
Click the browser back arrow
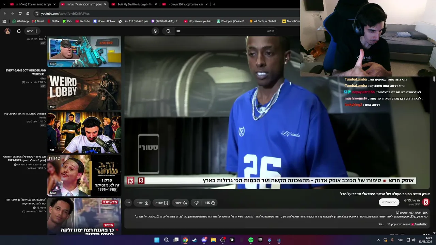(5, 13)
